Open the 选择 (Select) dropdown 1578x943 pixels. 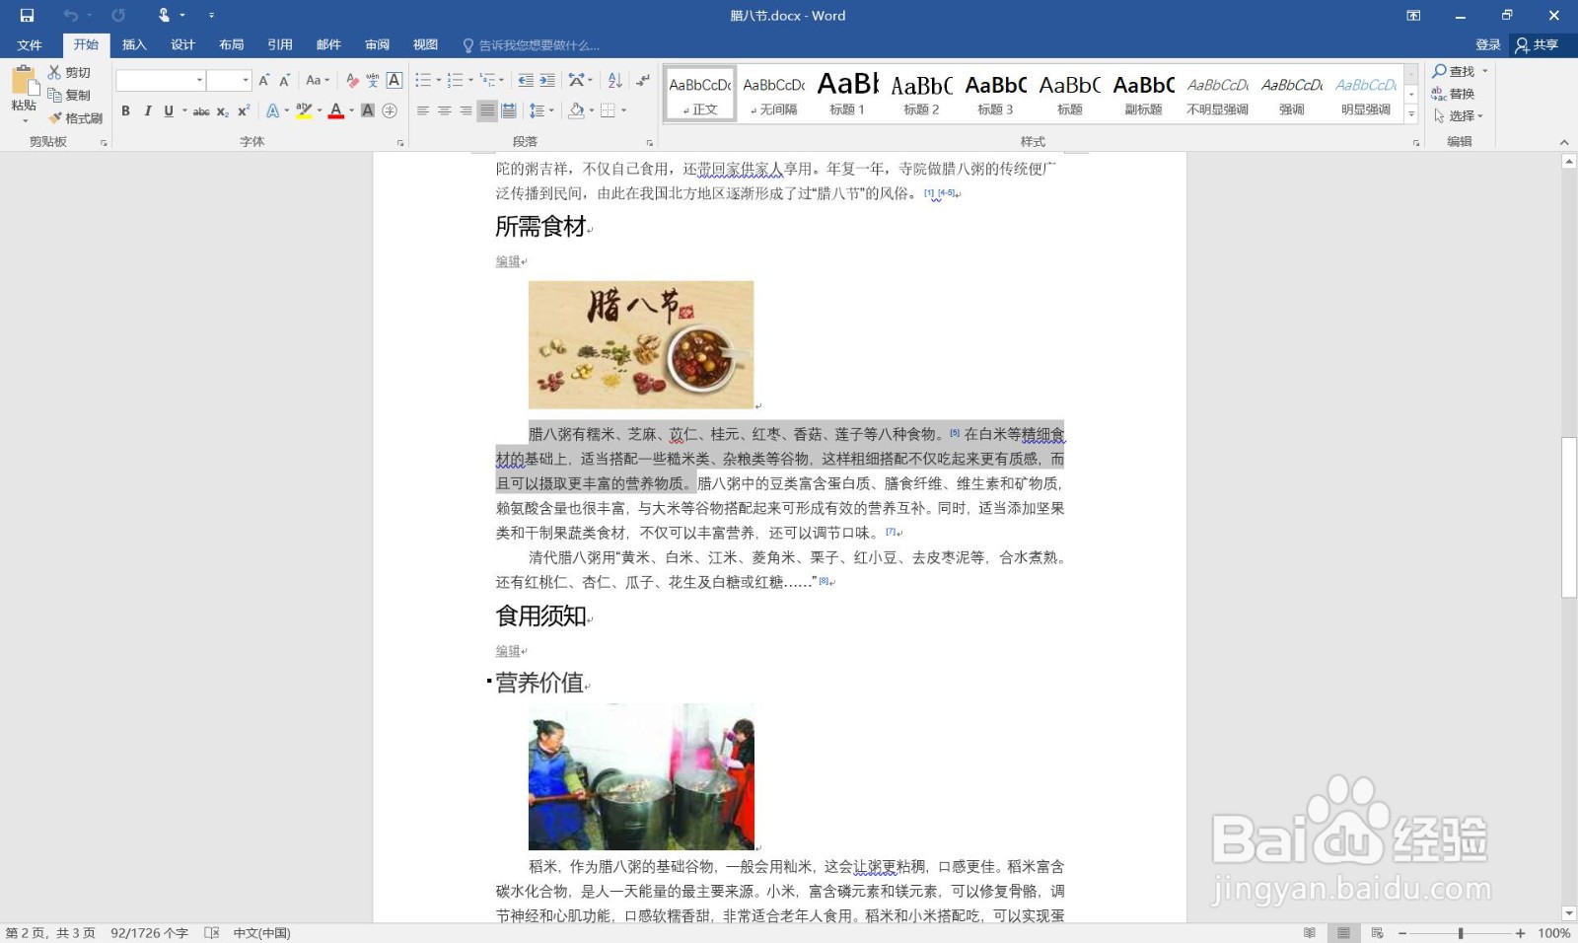coord(1462,115)
